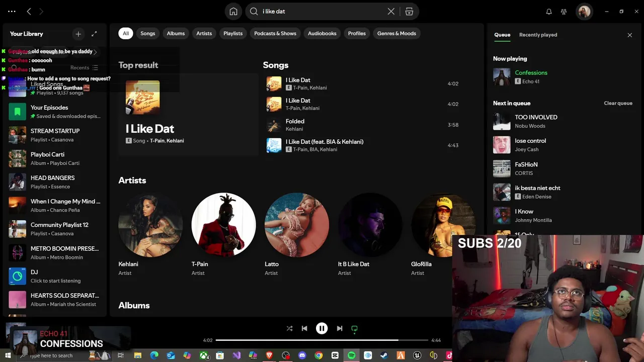The width and height of the screenshot is (644, 362).
Task: Select the Profiles filter chip
Action: point(357,34)
